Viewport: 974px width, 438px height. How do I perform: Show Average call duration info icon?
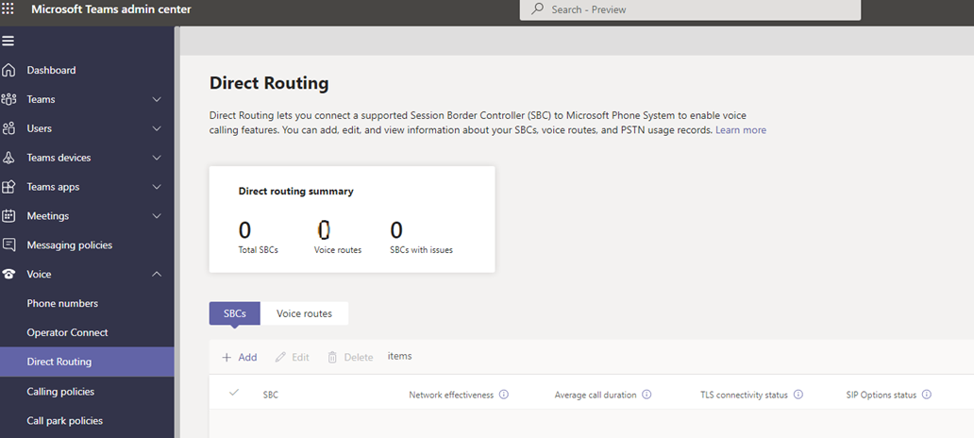click(647, 395)
